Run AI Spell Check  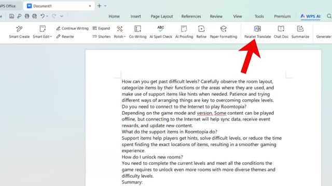161,32
